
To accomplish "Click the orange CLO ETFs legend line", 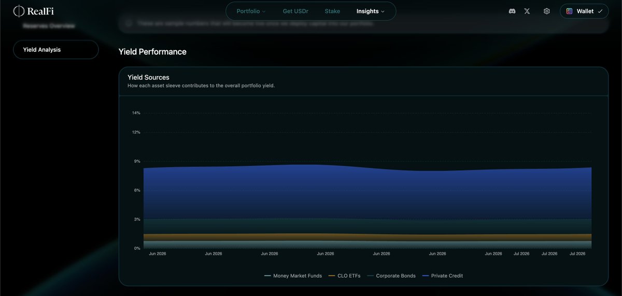I will pos(332,276).
